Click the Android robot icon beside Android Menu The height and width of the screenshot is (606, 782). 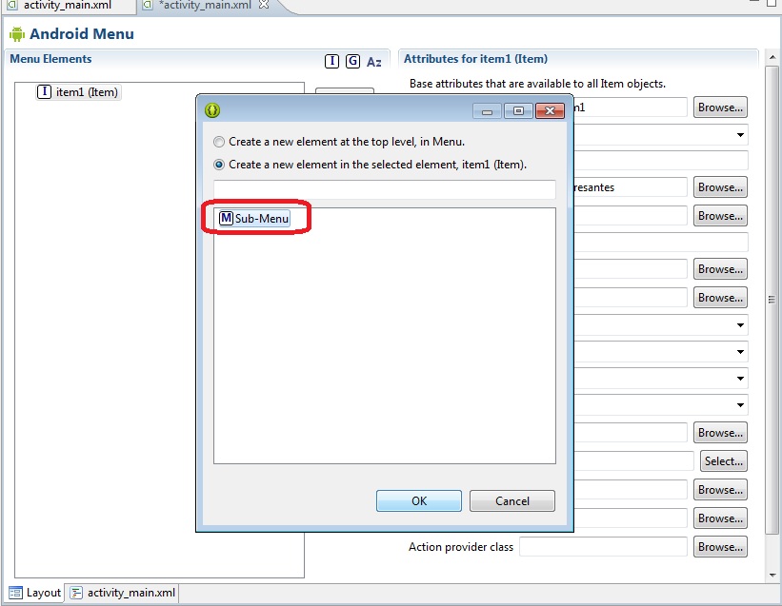17,34
